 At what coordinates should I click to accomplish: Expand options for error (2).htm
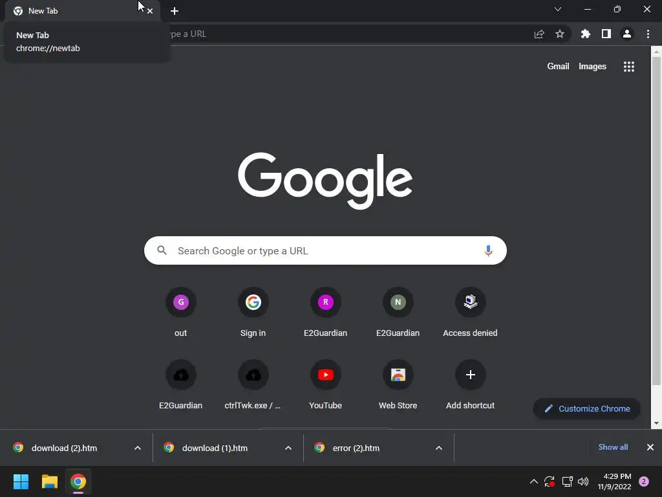coord(439,448)
